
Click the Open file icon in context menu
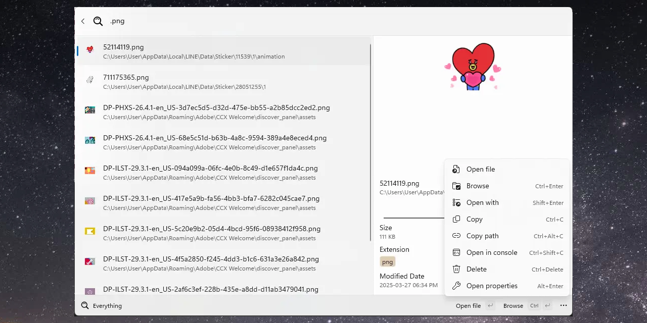[x=456, y=169]
